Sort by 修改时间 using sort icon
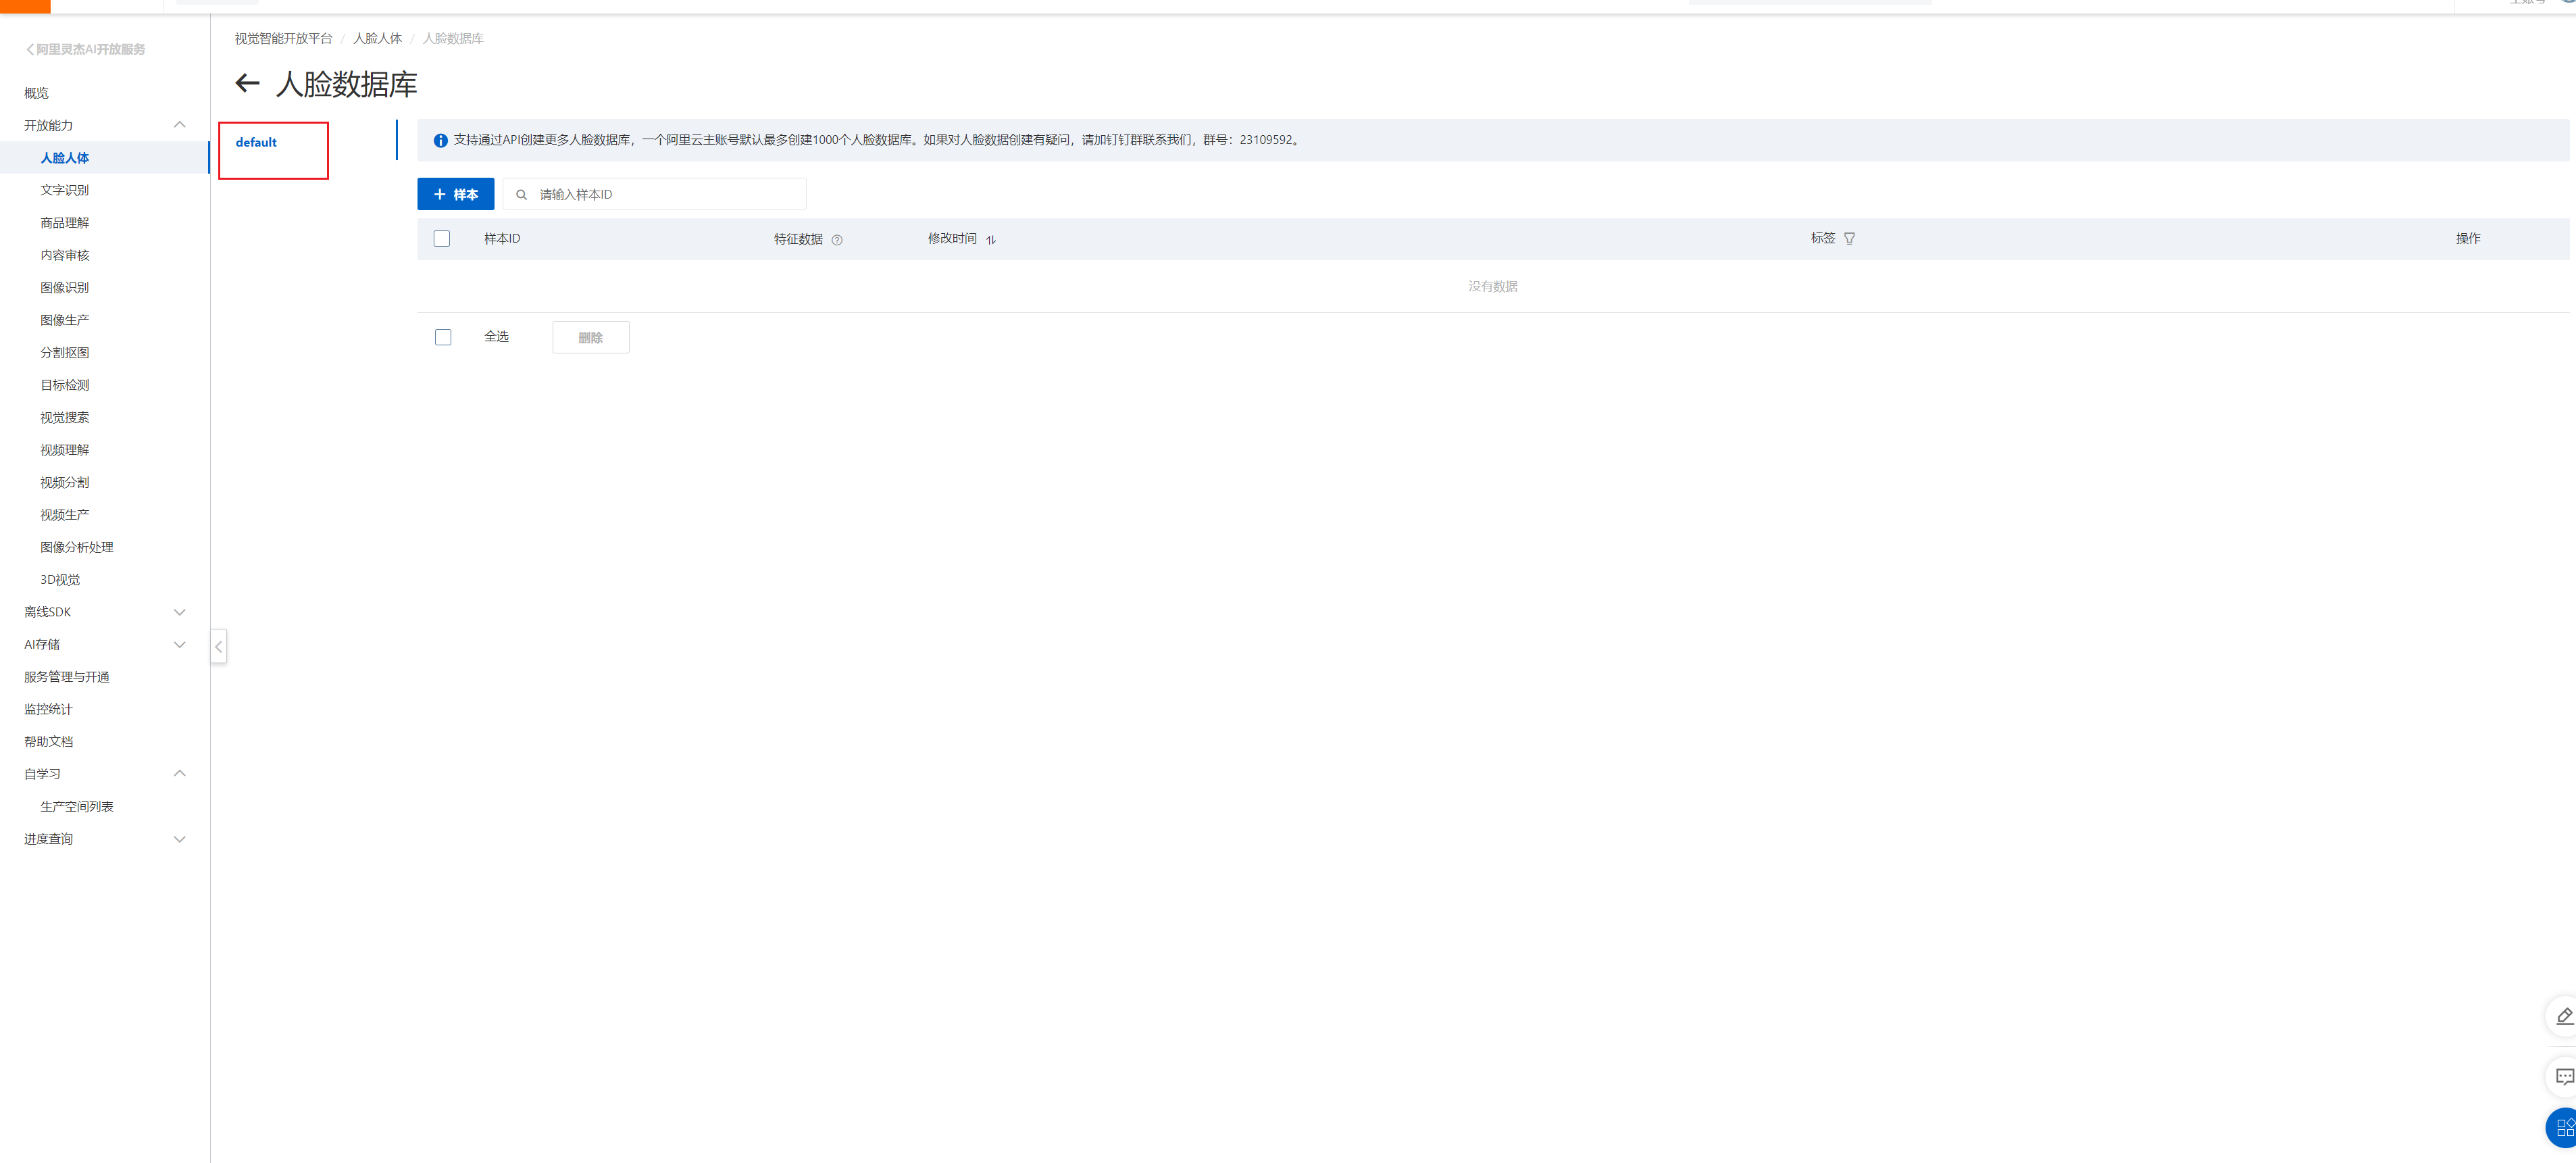This screenshot has width=2576, height=1163. tap(991, 240)
